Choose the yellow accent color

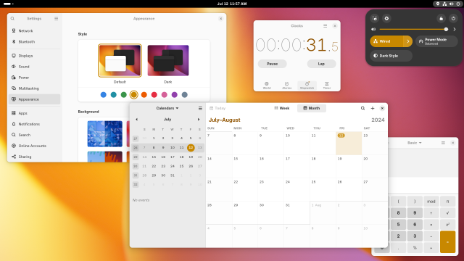[133, 95]
